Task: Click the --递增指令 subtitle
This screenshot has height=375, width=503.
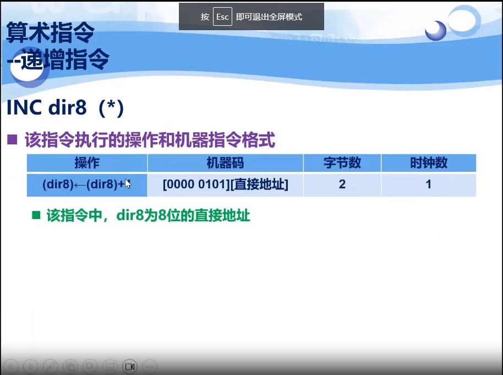Action: (58, 59)
